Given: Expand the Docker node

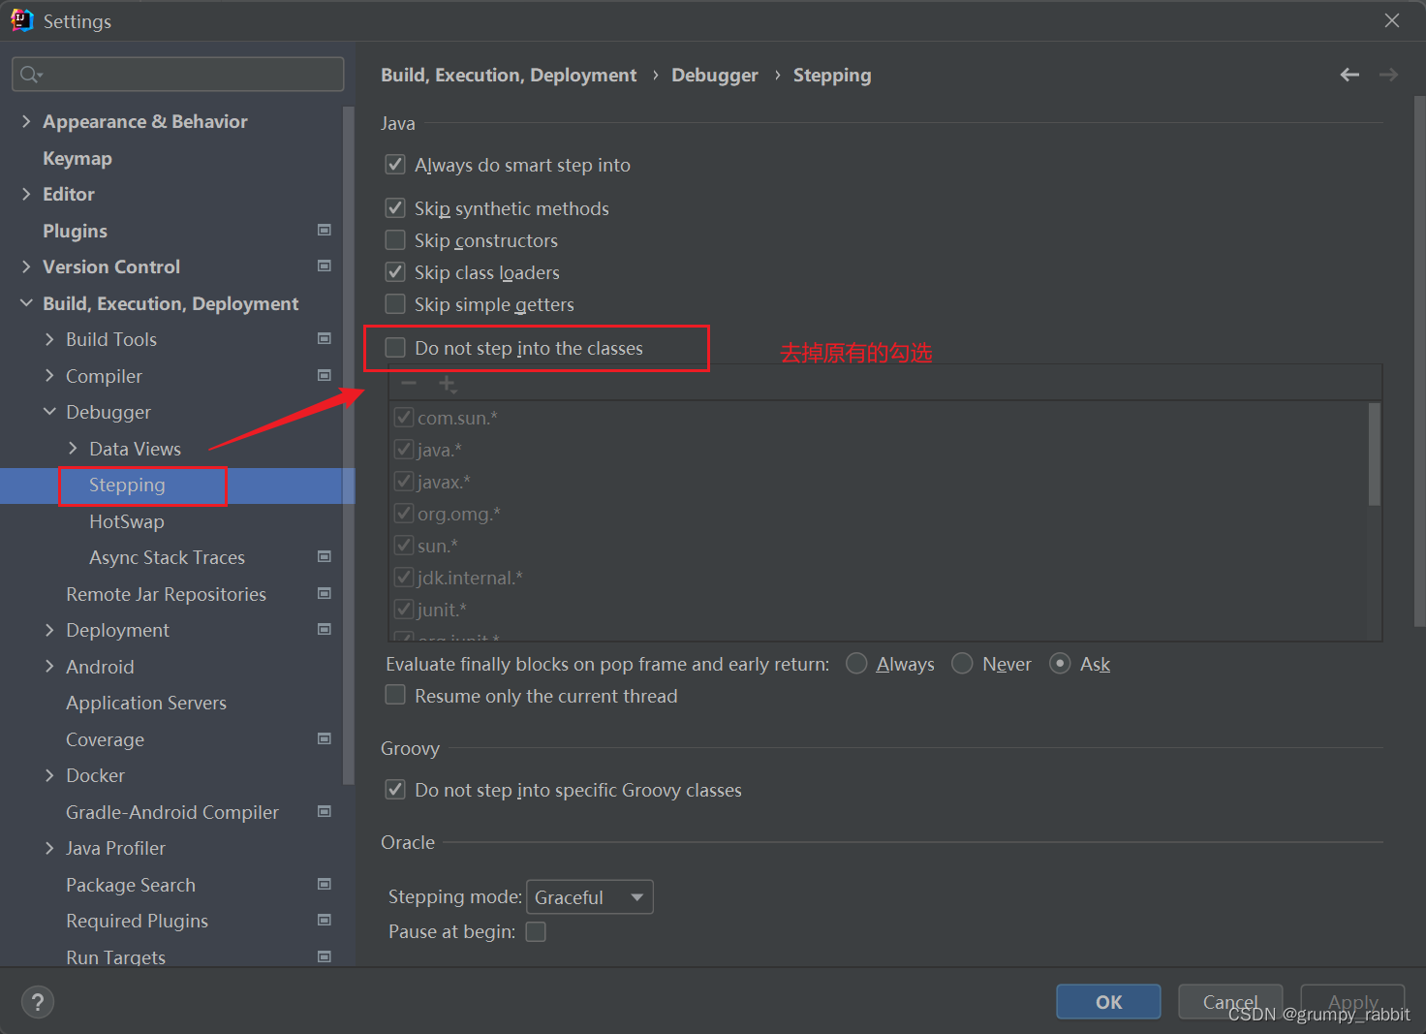Looking at the screenshot, I should click(49, 775).
